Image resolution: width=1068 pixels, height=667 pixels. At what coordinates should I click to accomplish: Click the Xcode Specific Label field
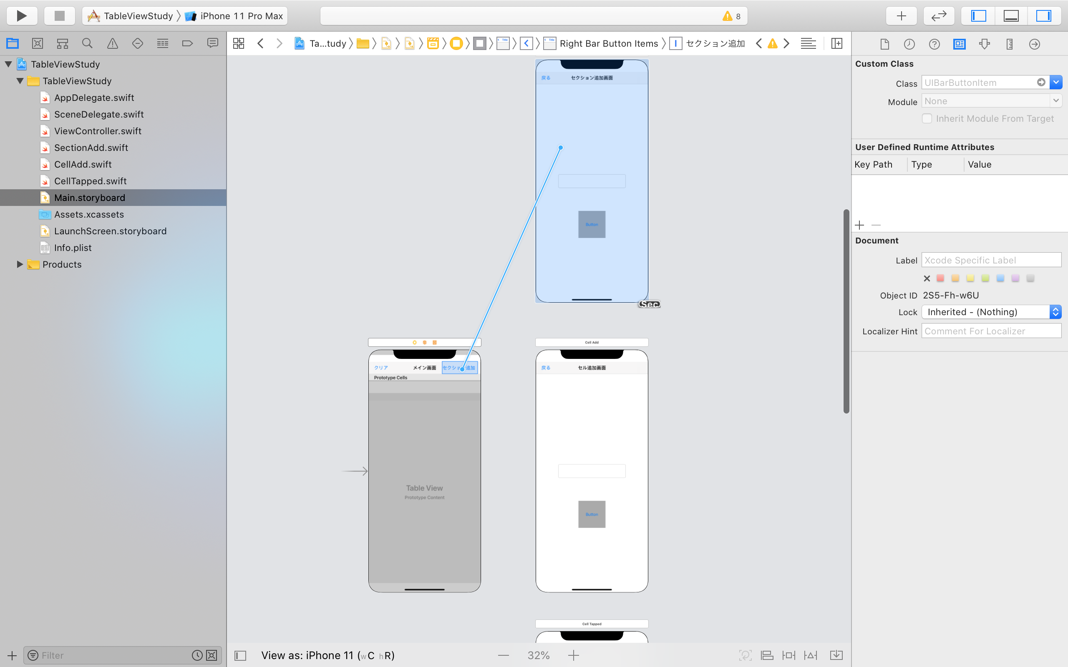(991, 260)
